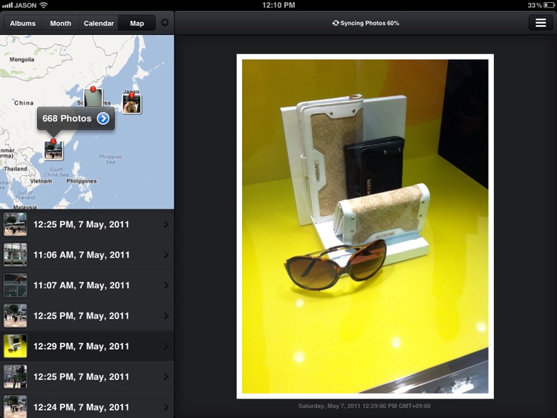Open the Japan photo thumbnail on map
557x418 pixels.
tap(131, 104)
